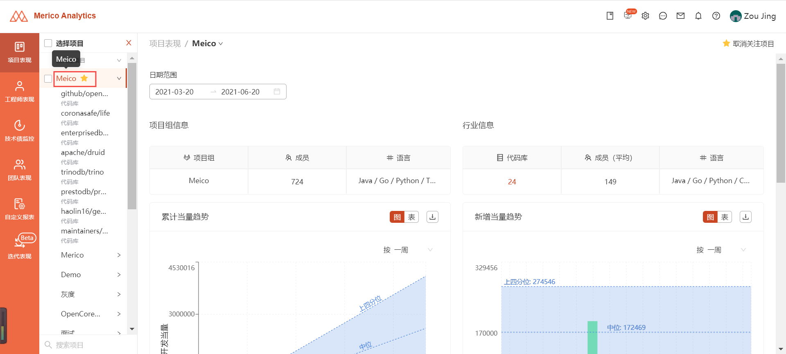The width and height of the screenshot is (786, 354).
Task: Click the 724 members value
Action: click(297, 181)
